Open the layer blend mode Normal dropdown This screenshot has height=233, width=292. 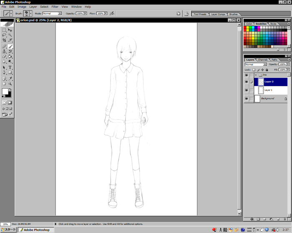(264, 64)
